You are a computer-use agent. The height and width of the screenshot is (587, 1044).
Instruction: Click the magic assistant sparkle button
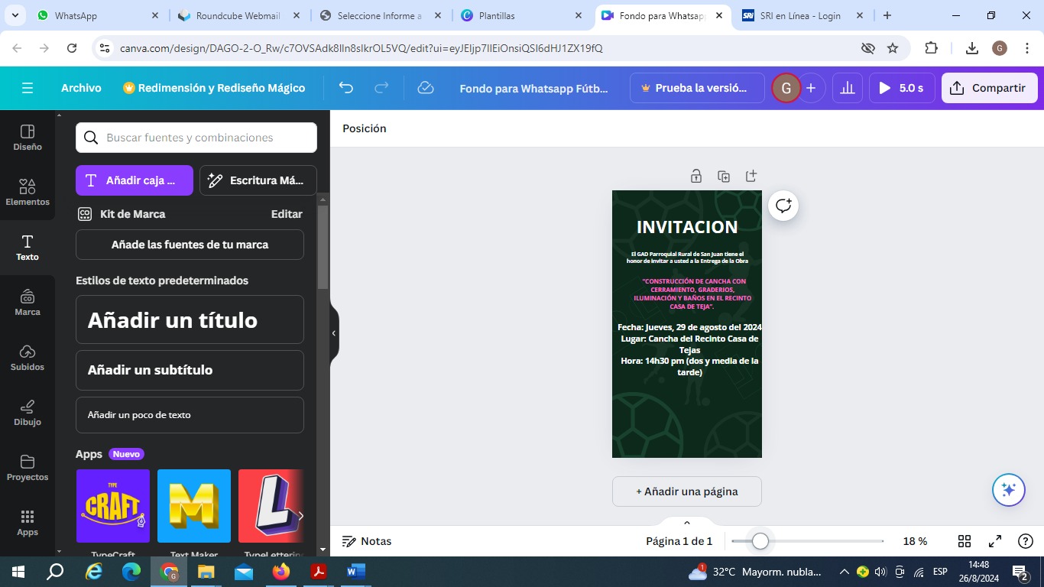click(1008, 490)
